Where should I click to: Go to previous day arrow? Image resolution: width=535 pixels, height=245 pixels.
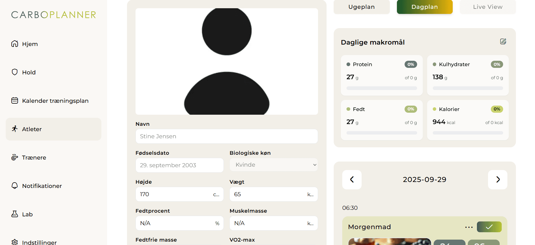pos(352,179)
